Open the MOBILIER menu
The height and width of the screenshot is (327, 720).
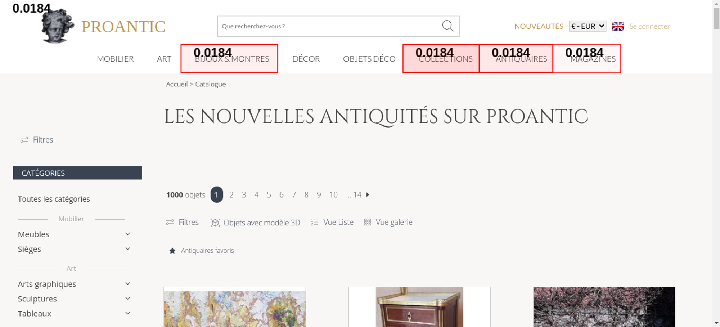coord(115,59)
